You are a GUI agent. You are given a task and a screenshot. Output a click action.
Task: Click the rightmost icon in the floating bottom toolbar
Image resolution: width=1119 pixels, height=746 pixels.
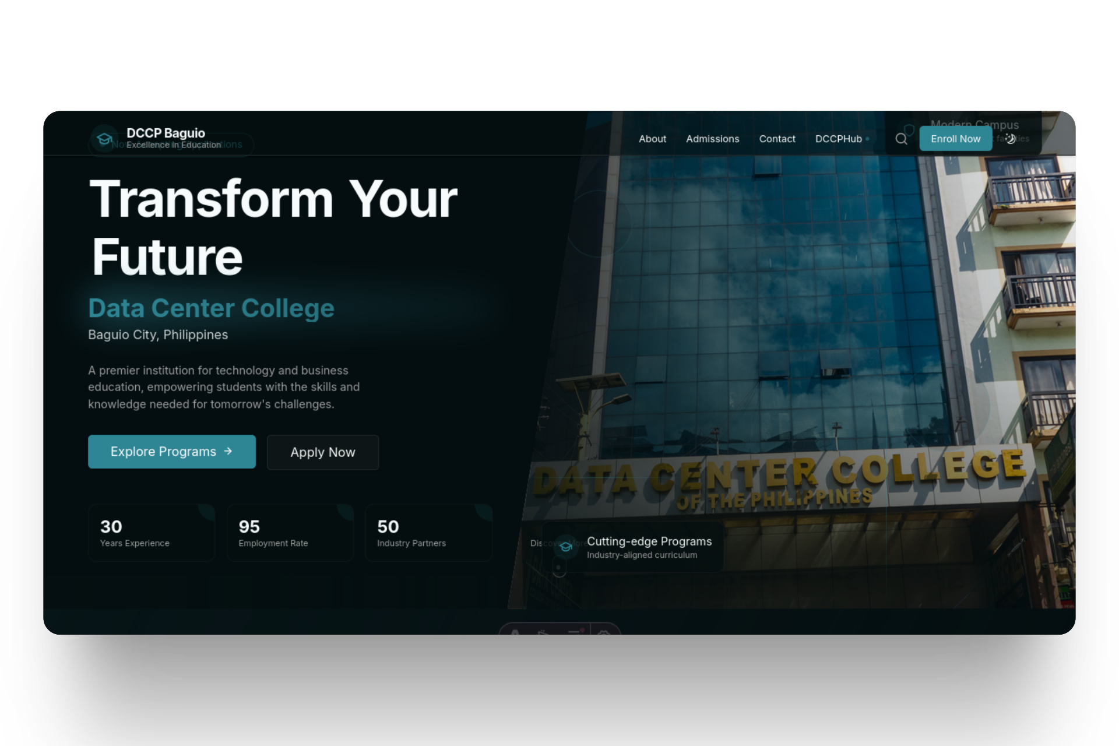tap(604, 634)
